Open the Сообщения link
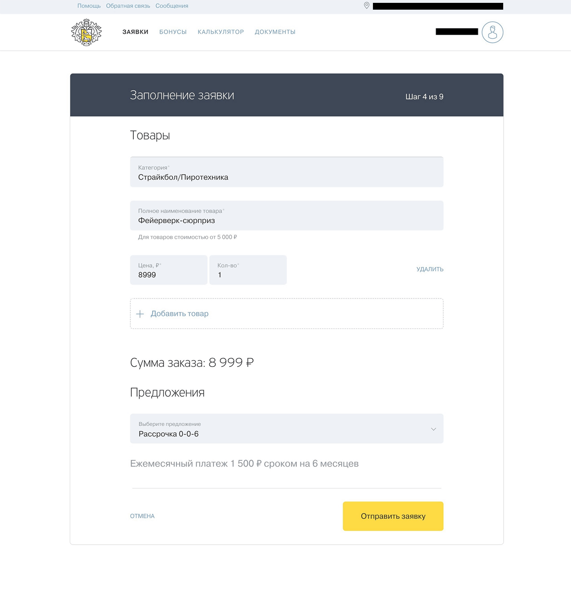Image resolution: width=571 pixels, height=598 pixels. tap(172, 6)
